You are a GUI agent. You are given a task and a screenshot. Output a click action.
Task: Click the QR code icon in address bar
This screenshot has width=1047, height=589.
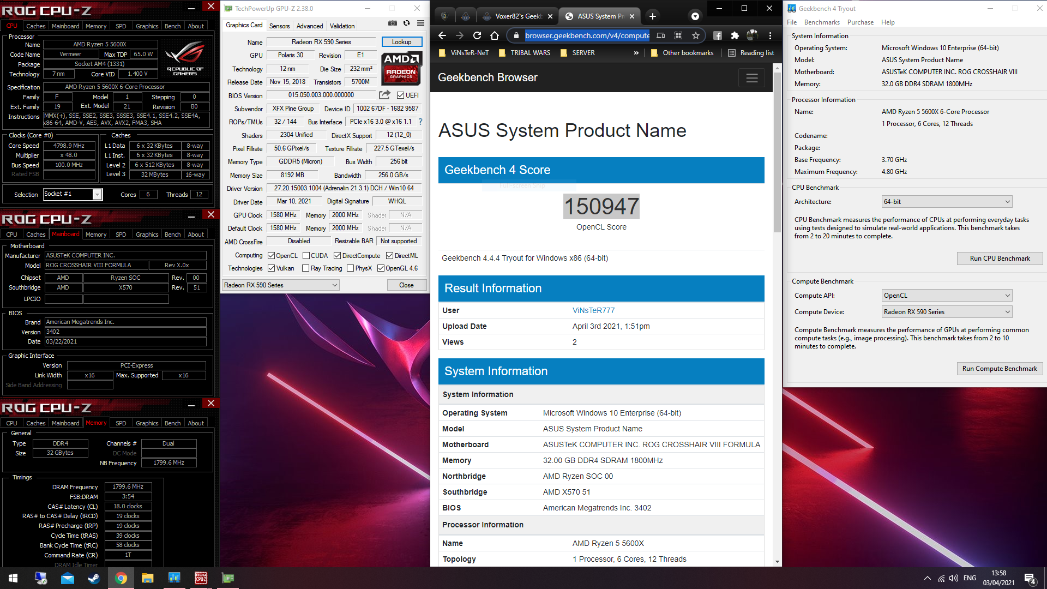(678, 35)
